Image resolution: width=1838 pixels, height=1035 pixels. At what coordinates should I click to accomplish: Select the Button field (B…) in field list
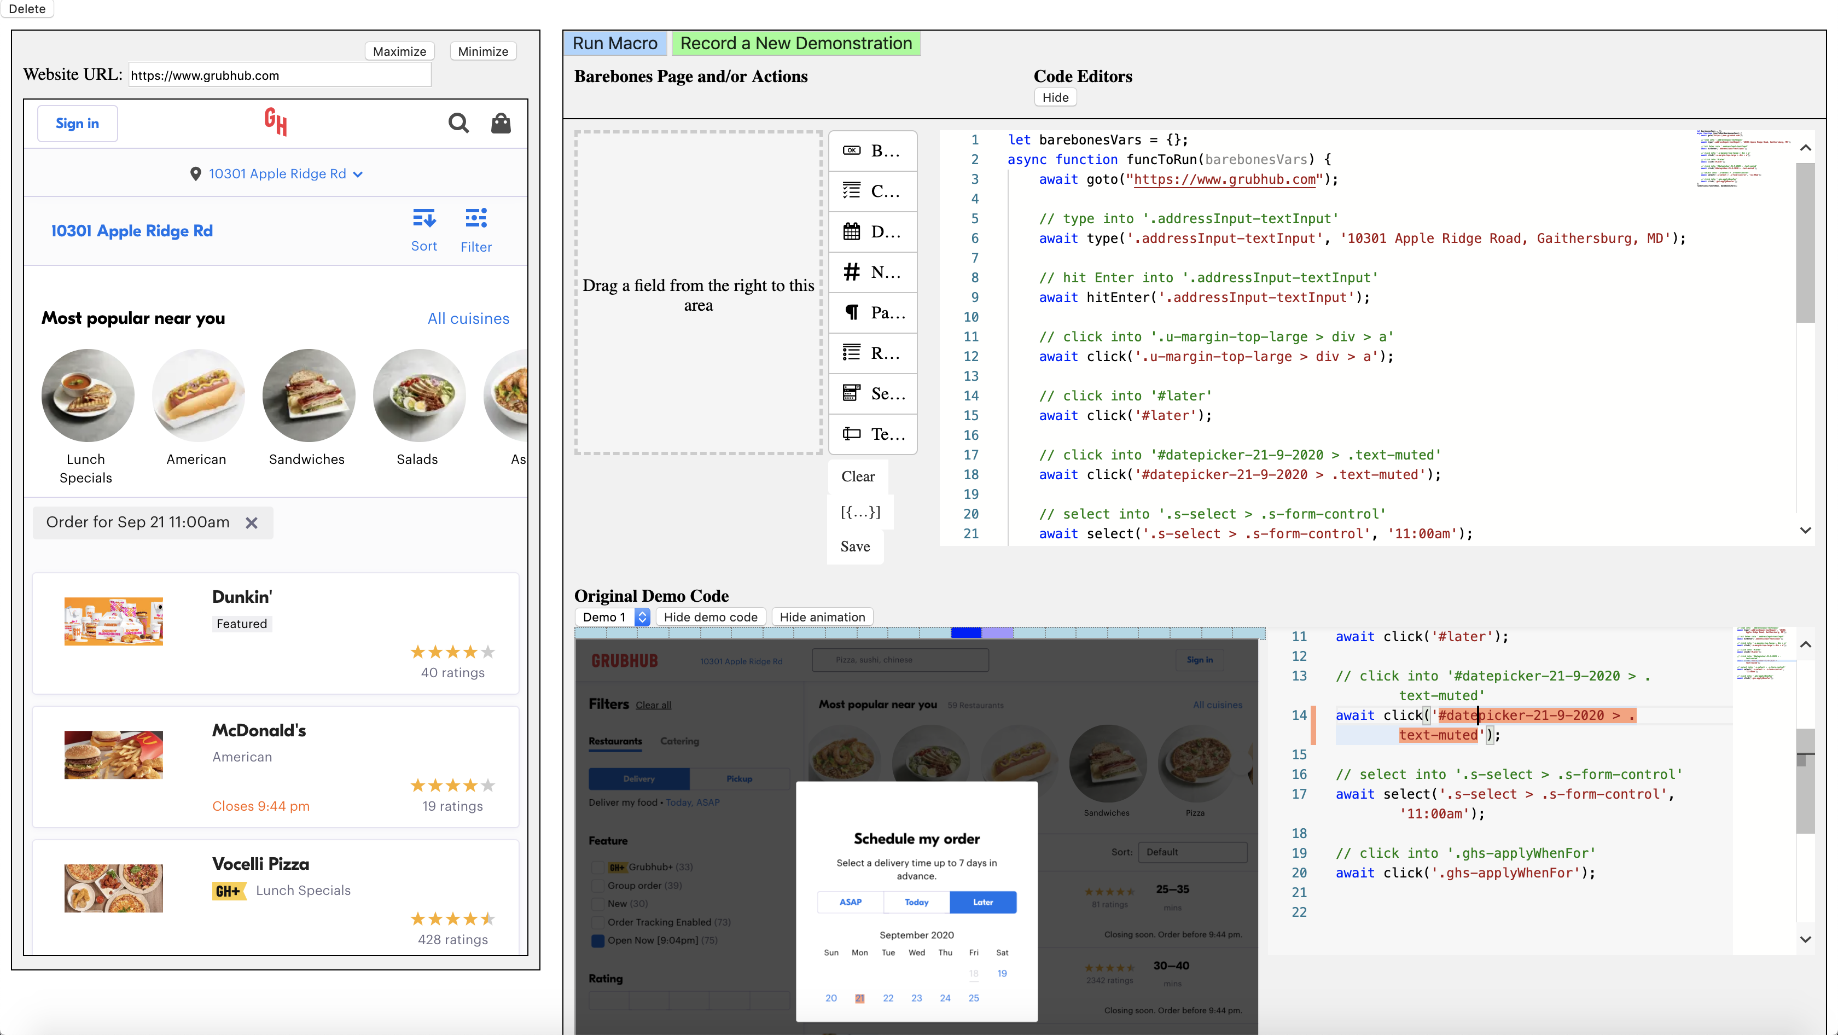(873, 150)
